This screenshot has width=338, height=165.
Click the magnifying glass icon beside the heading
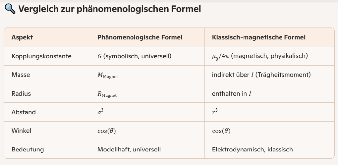coord(10,9)
